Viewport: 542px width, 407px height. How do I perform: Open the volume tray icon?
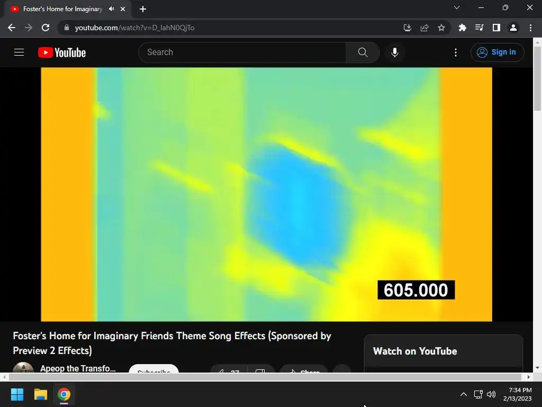(491, 394)
